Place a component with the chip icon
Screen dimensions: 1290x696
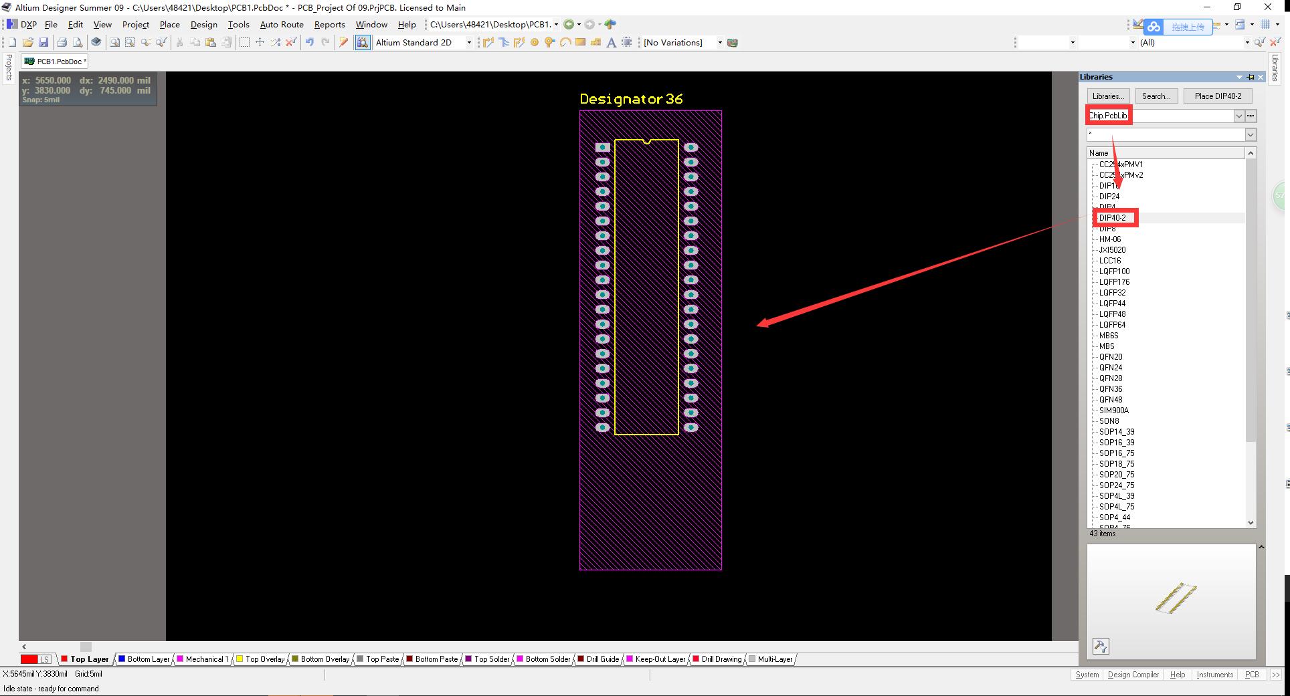627,42
